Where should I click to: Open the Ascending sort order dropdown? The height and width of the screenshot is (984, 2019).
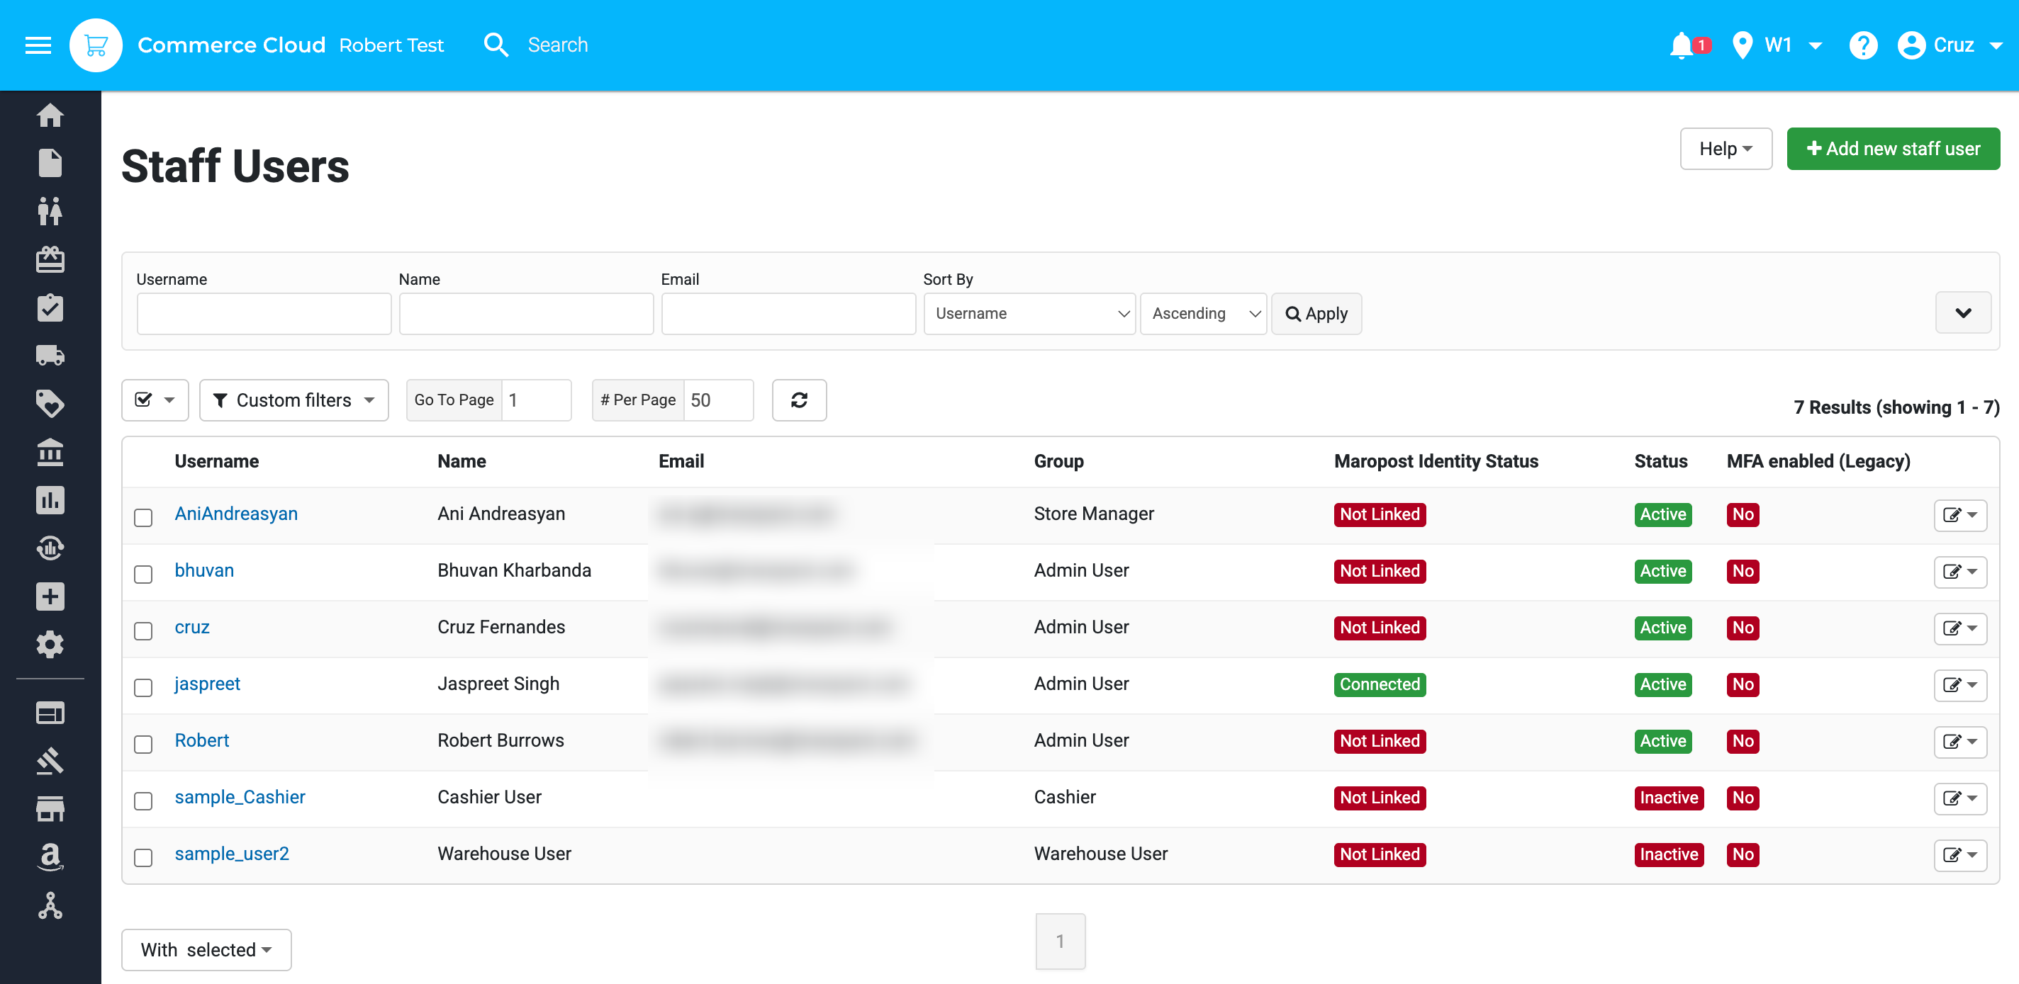(1203, 313)
